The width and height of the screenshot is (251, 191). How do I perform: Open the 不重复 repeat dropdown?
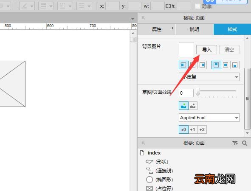tap(209, 77)
